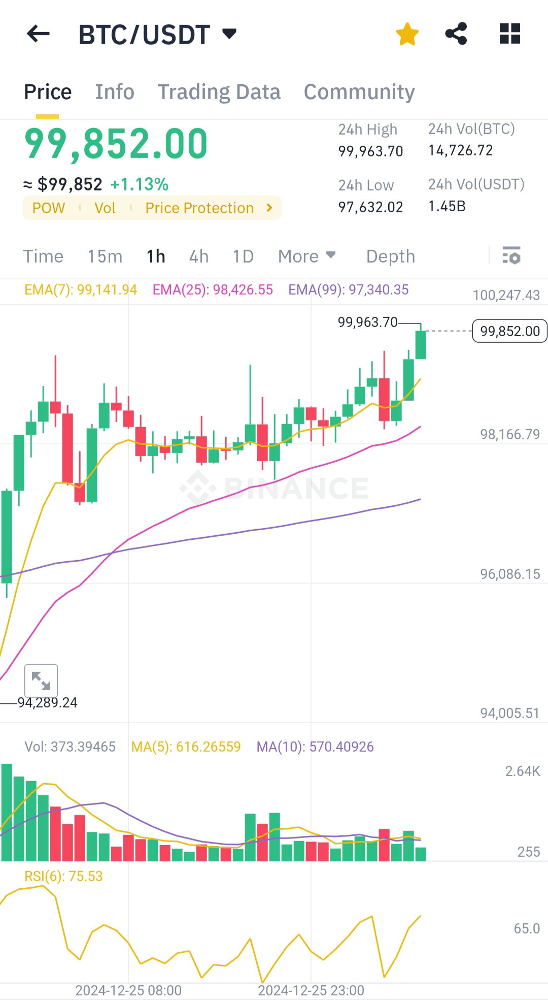
Task: Switch to the Depth chart view
Action: (391, 256)
